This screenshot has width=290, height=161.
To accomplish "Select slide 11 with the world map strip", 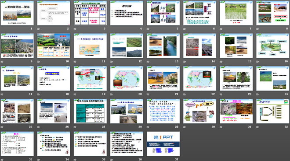I will click(90, 45).
